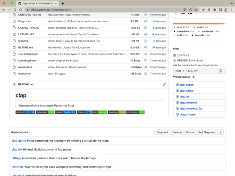Click the license Apache 2.0 badge

click(x=65, y=112)
